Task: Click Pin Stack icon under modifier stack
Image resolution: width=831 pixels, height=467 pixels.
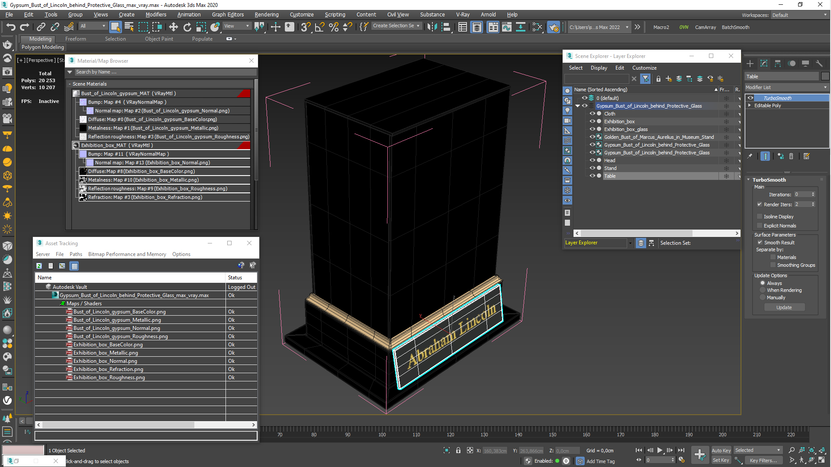Action: click(750, 156)
